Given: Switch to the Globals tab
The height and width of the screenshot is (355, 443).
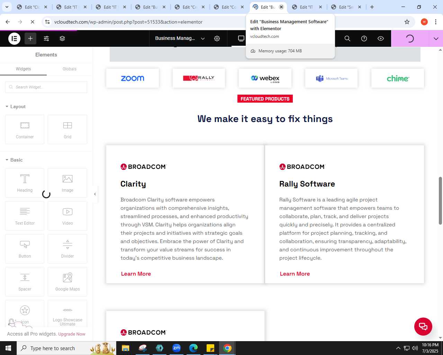Looking at the screenshot, I should pos(70,69).
